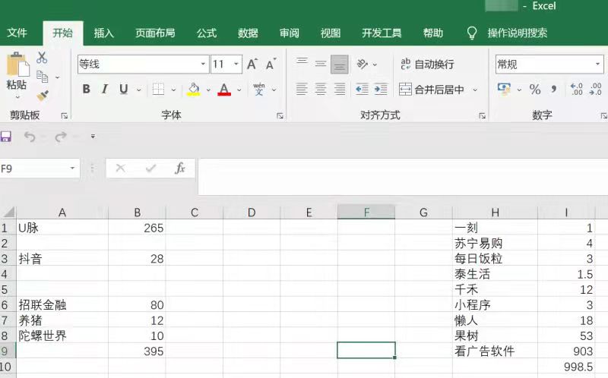
Task: Open font size 11 dropdown
Action: (x=236, y=64)
